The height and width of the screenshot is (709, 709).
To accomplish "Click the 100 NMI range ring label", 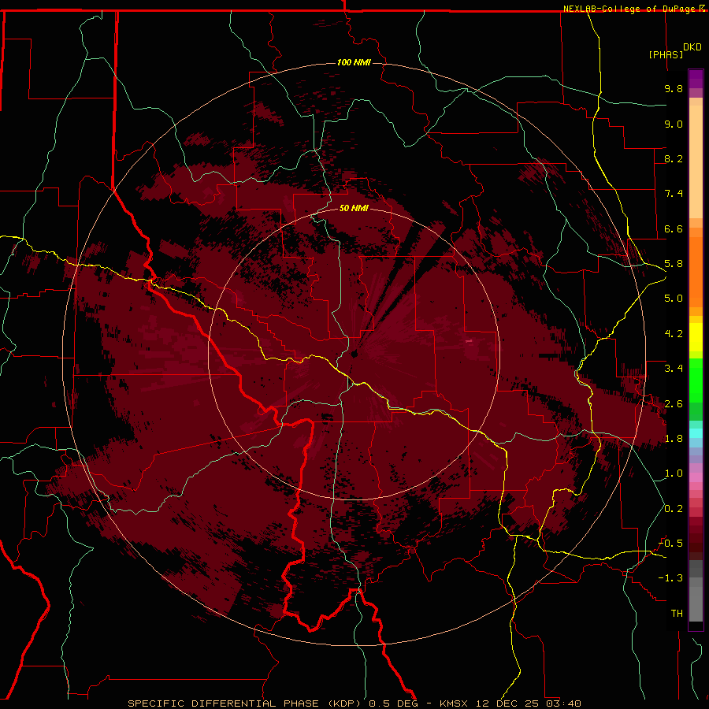I will (x=354, y=62).
